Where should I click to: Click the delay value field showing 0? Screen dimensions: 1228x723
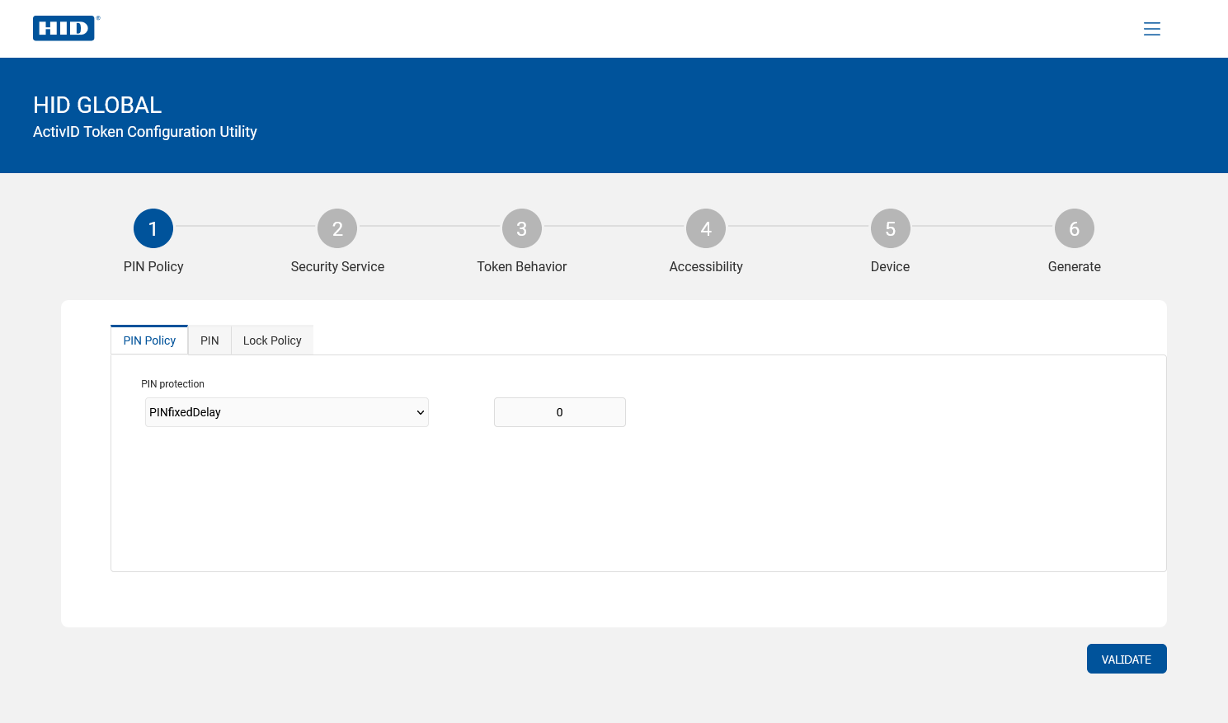[559, 412]
